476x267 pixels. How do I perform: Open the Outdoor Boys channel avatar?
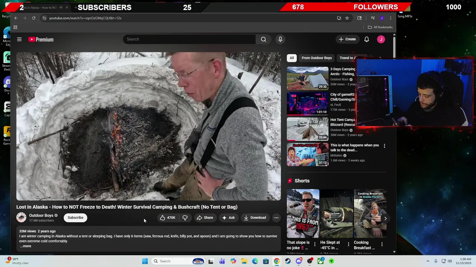[x=21, y=217]
